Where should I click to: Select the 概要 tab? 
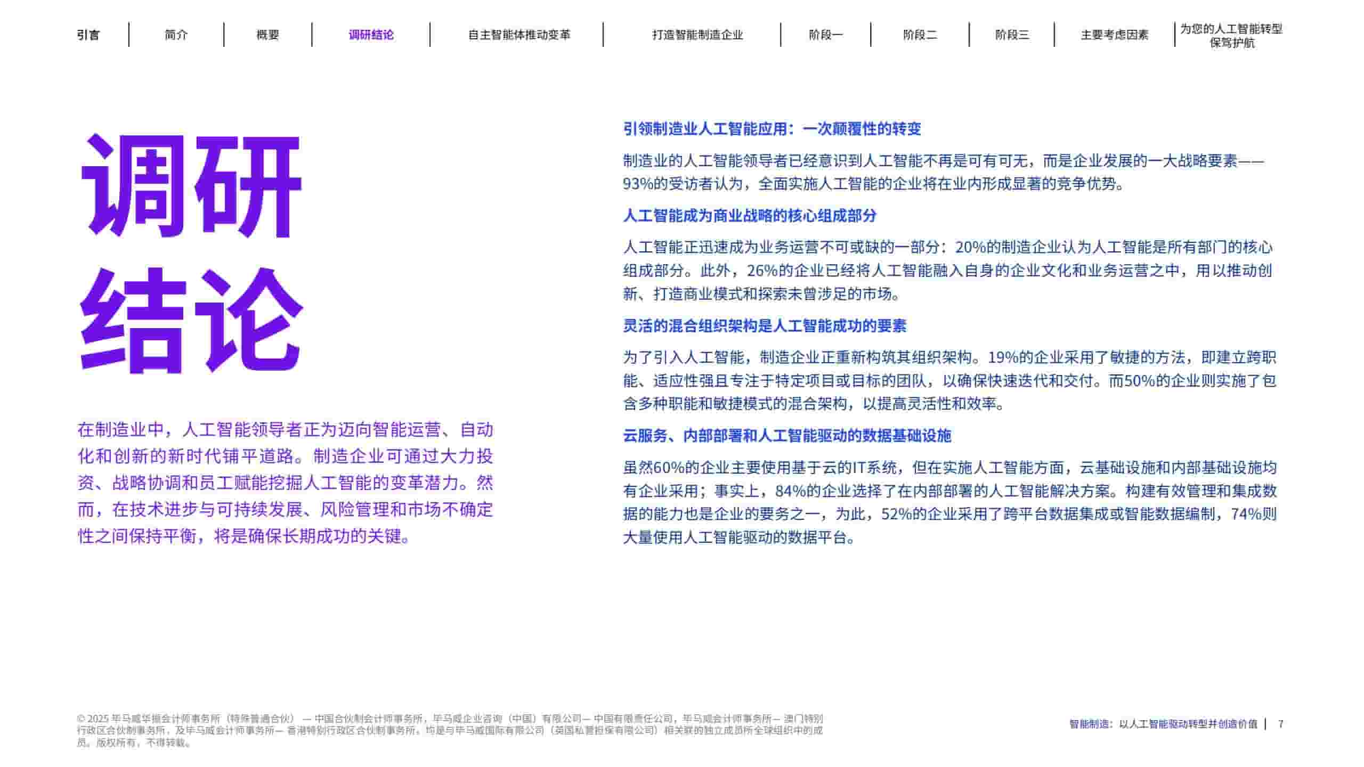[266, 36]
